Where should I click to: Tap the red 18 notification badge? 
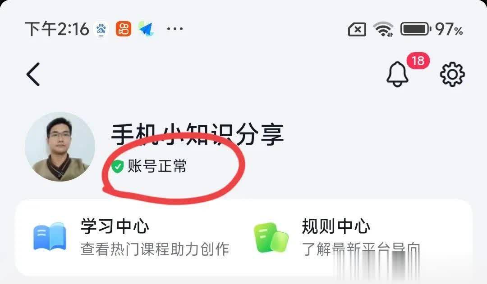418,61
